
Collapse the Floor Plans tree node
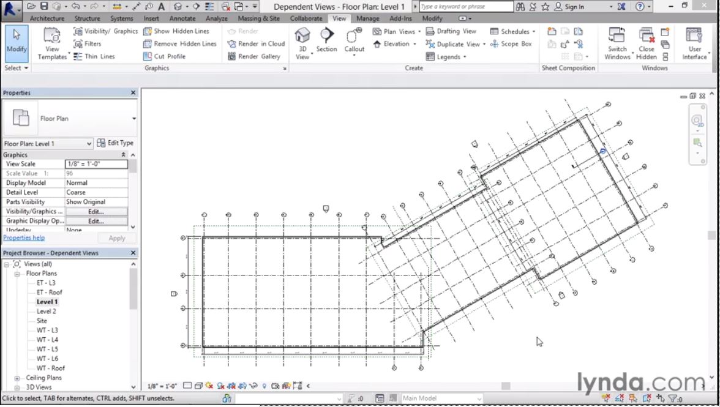coord(17,274)
